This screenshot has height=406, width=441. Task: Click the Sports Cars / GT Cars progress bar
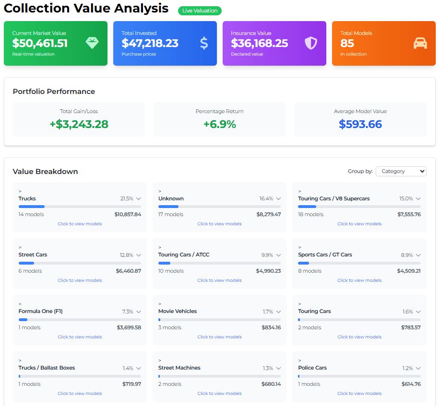point(359,263)
